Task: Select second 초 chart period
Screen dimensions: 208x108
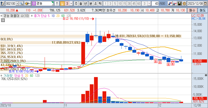Action: click(x=96, y=3)
